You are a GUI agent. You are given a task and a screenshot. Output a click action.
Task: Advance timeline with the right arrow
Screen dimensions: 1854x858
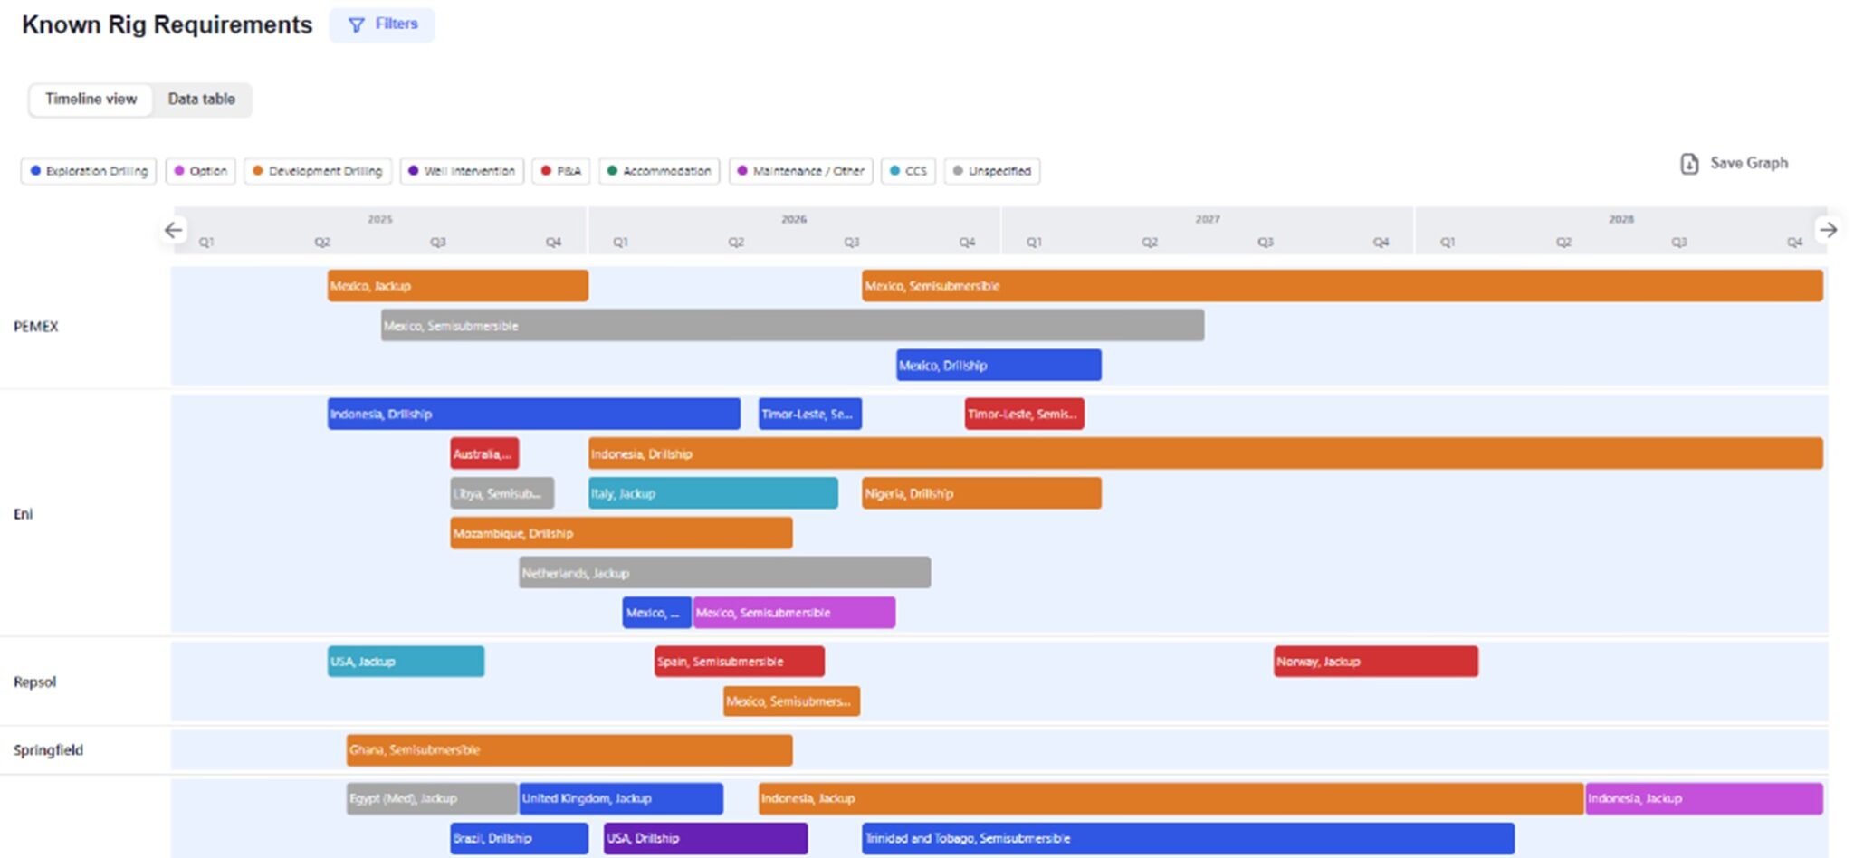pos(1828,230)
